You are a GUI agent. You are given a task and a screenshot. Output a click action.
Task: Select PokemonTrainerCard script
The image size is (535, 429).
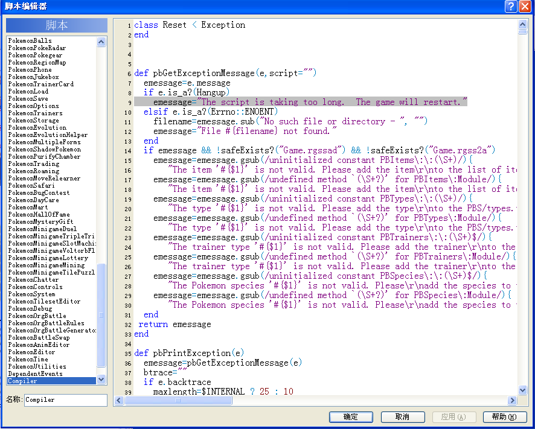tap(40, 84)
